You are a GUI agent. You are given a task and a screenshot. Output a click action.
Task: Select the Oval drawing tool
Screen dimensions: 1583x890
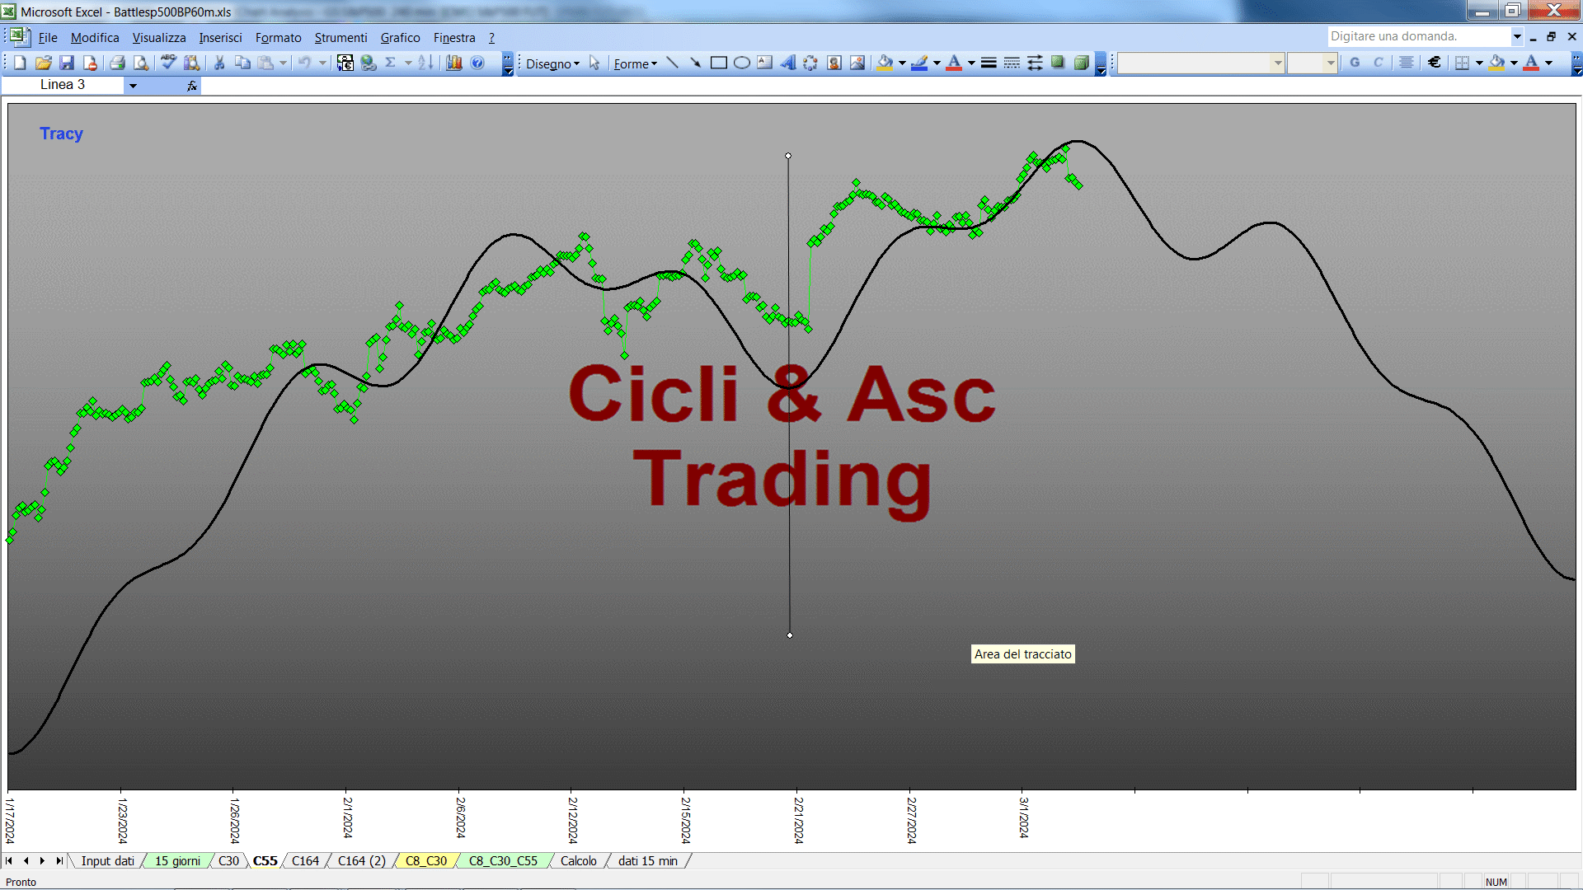(x=741, y=63)
